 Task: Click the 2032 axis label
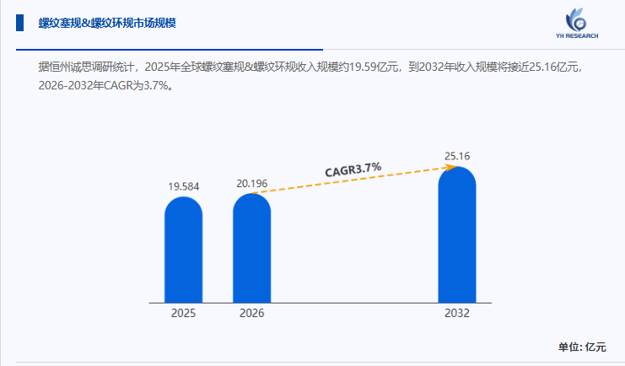(x=456, y=313)
